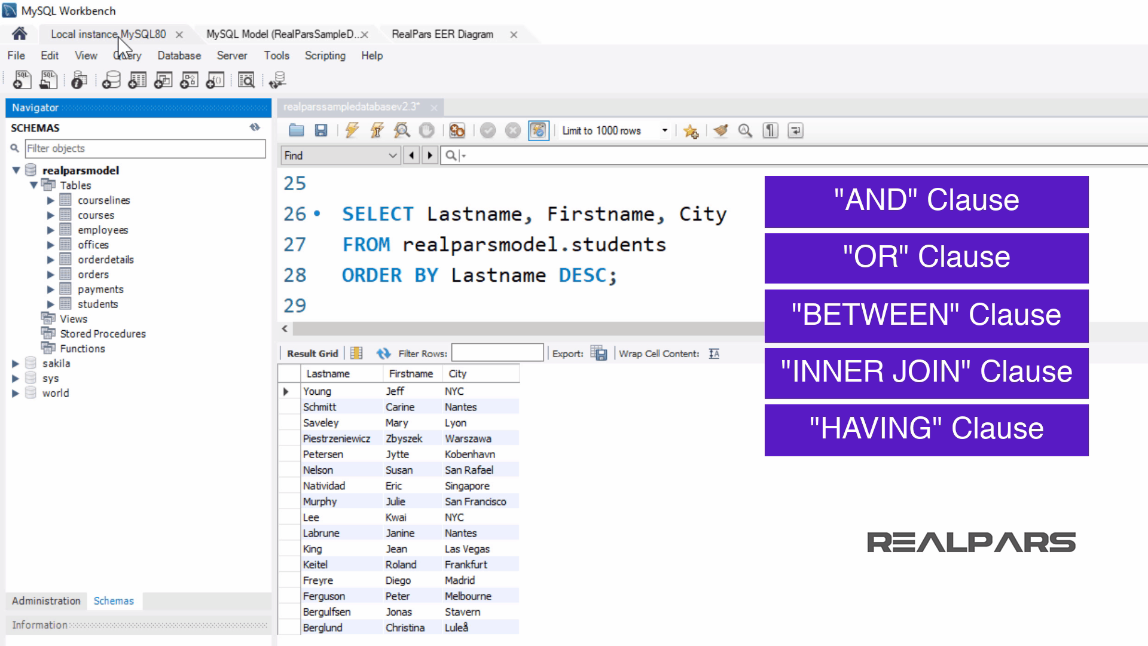Click the Beautify query broom icon
The height and width of the screenshot is (646, 1148).
coord(720,130)
